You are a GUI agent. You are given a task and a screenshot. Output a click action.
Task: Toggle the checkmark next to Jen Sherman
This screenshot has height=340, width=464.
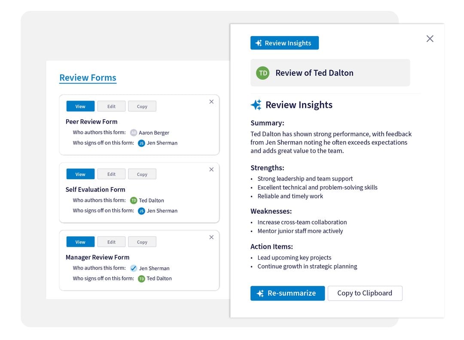[134, 268]
